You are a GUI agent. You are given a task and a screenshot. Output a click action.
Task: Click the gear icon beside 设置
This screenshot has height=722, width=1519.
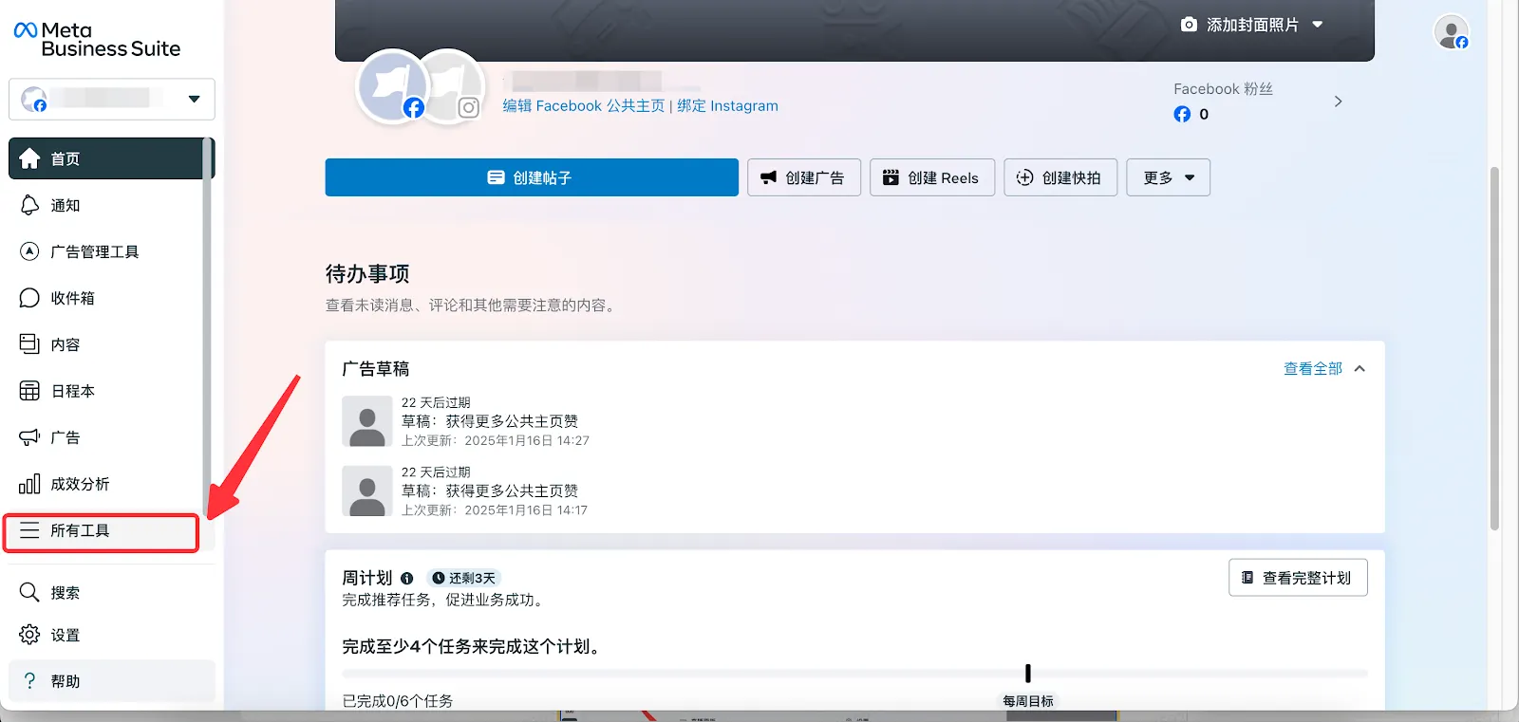point(29,635)
